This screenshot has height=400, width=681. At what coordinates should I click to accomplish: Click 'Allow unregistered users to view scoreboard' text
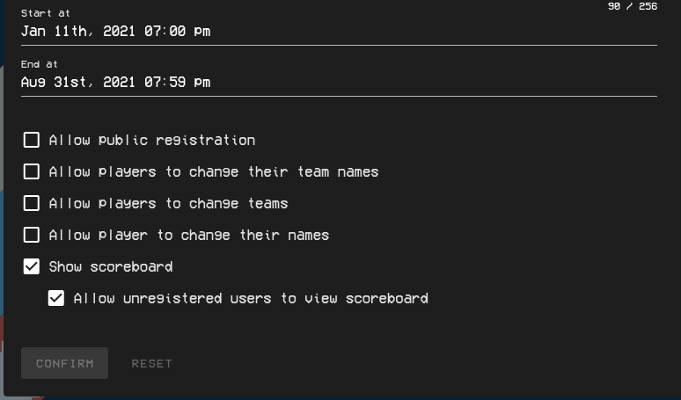click(251, 298)
